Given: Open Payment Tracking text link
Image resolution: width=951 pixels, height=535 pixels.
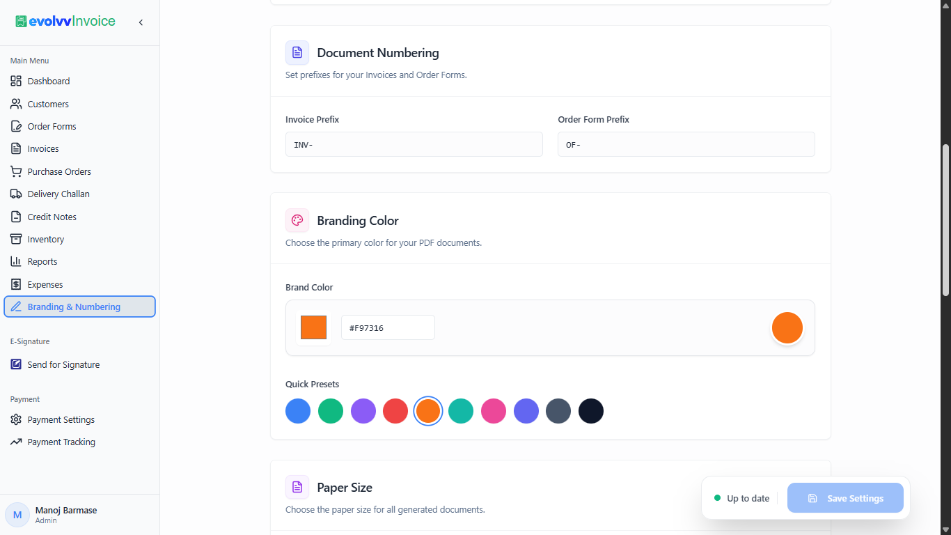Looking at the screenshot, I should coord(61,442).
